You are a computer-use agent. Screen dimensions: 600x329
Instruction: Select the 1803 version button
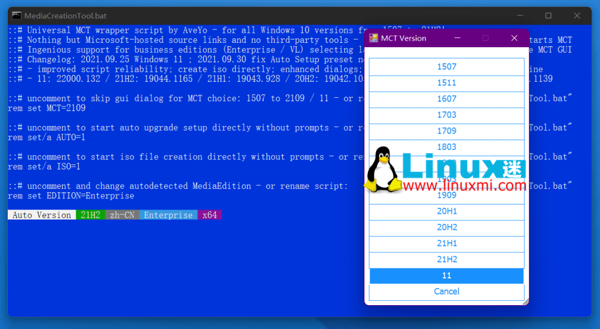click(x=447, y=147)
